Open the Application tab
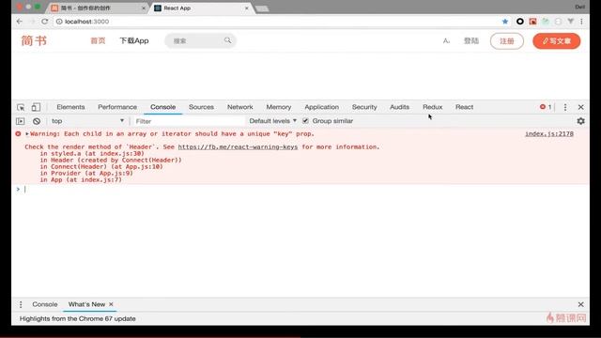This screenshot has height=338, width=601. 321,107
